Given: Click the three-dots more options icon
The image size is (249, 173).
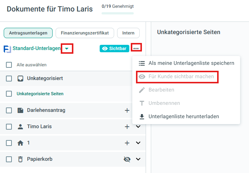Looking at the screenshot, I should (136, 49).
